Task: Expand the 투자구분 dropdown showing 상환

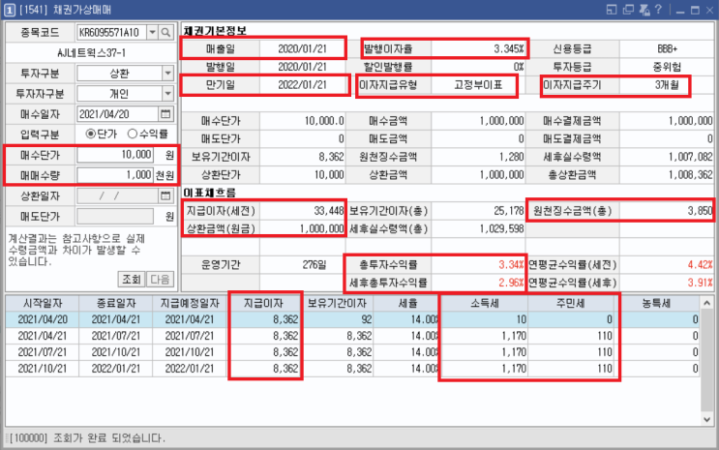Action: pos(167,73)
